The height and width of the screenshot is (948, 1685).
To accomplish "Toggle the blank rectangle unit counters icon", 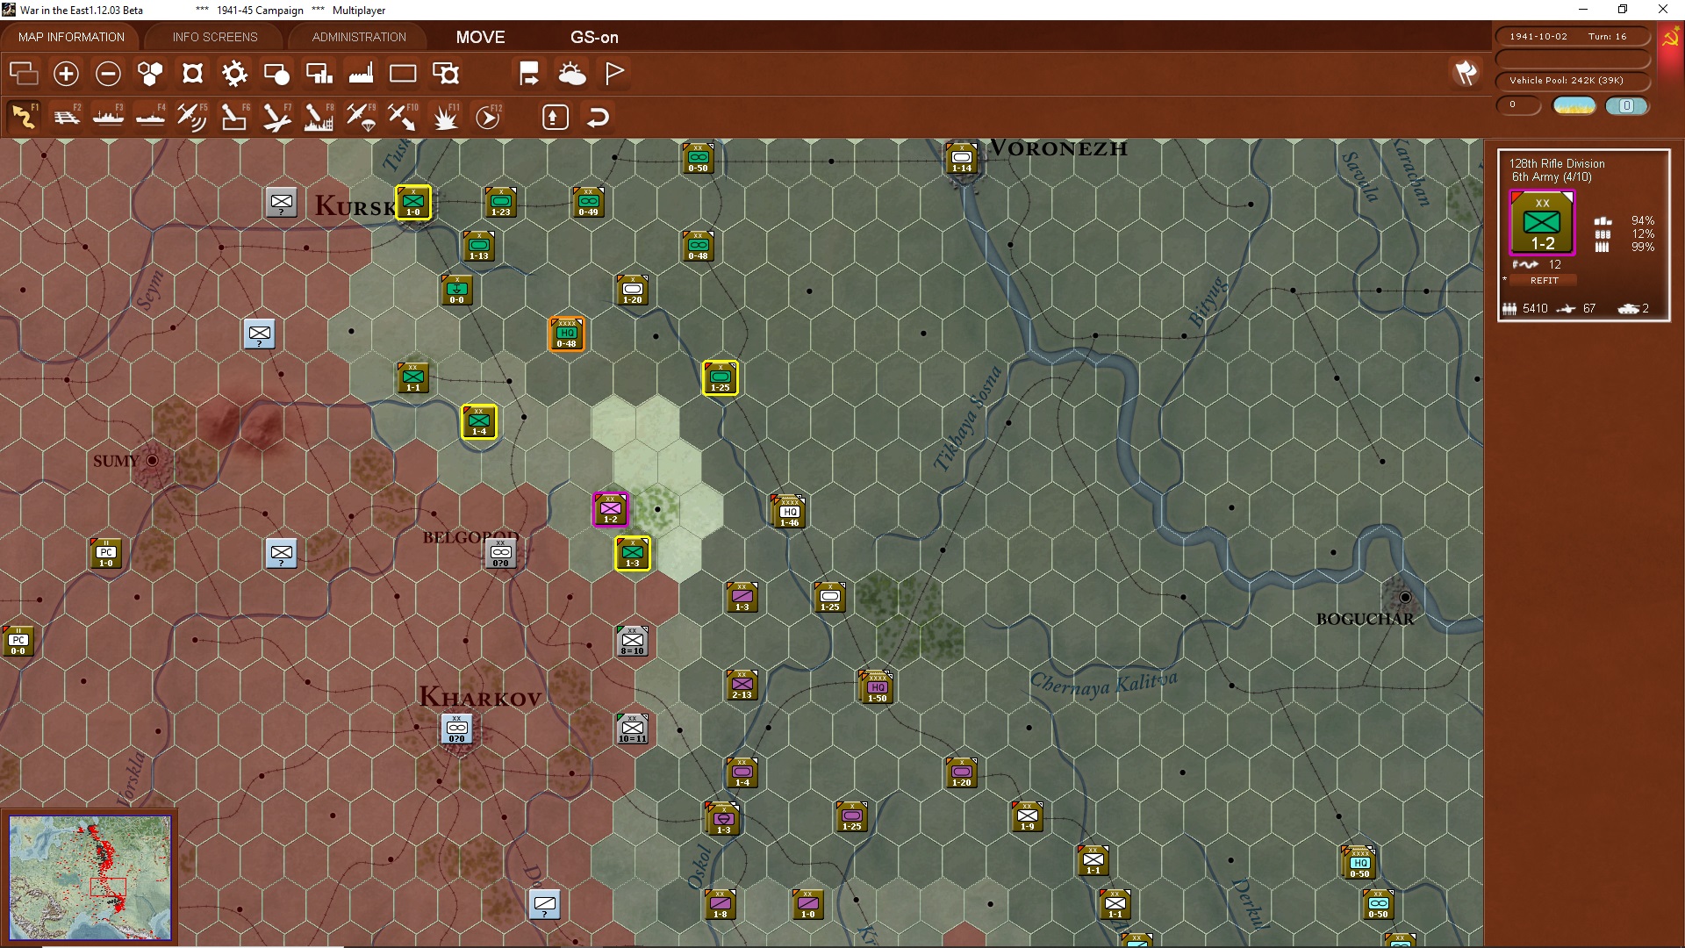I will pos(403,74).
